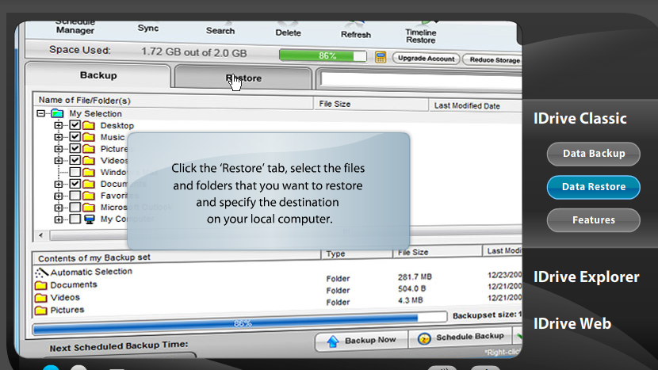
Task: Uncheck the Pictures checkbox
Action: [75, 148]
